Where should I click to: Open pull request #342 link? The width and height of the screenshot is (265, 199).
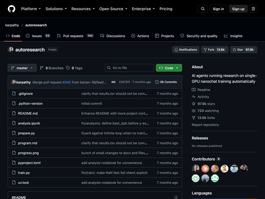click(x=67, y=82)
